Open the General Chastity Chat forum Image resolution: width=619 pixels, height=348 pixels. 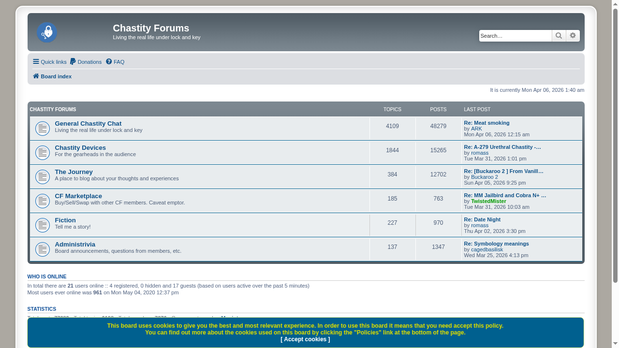pos(88,124)
